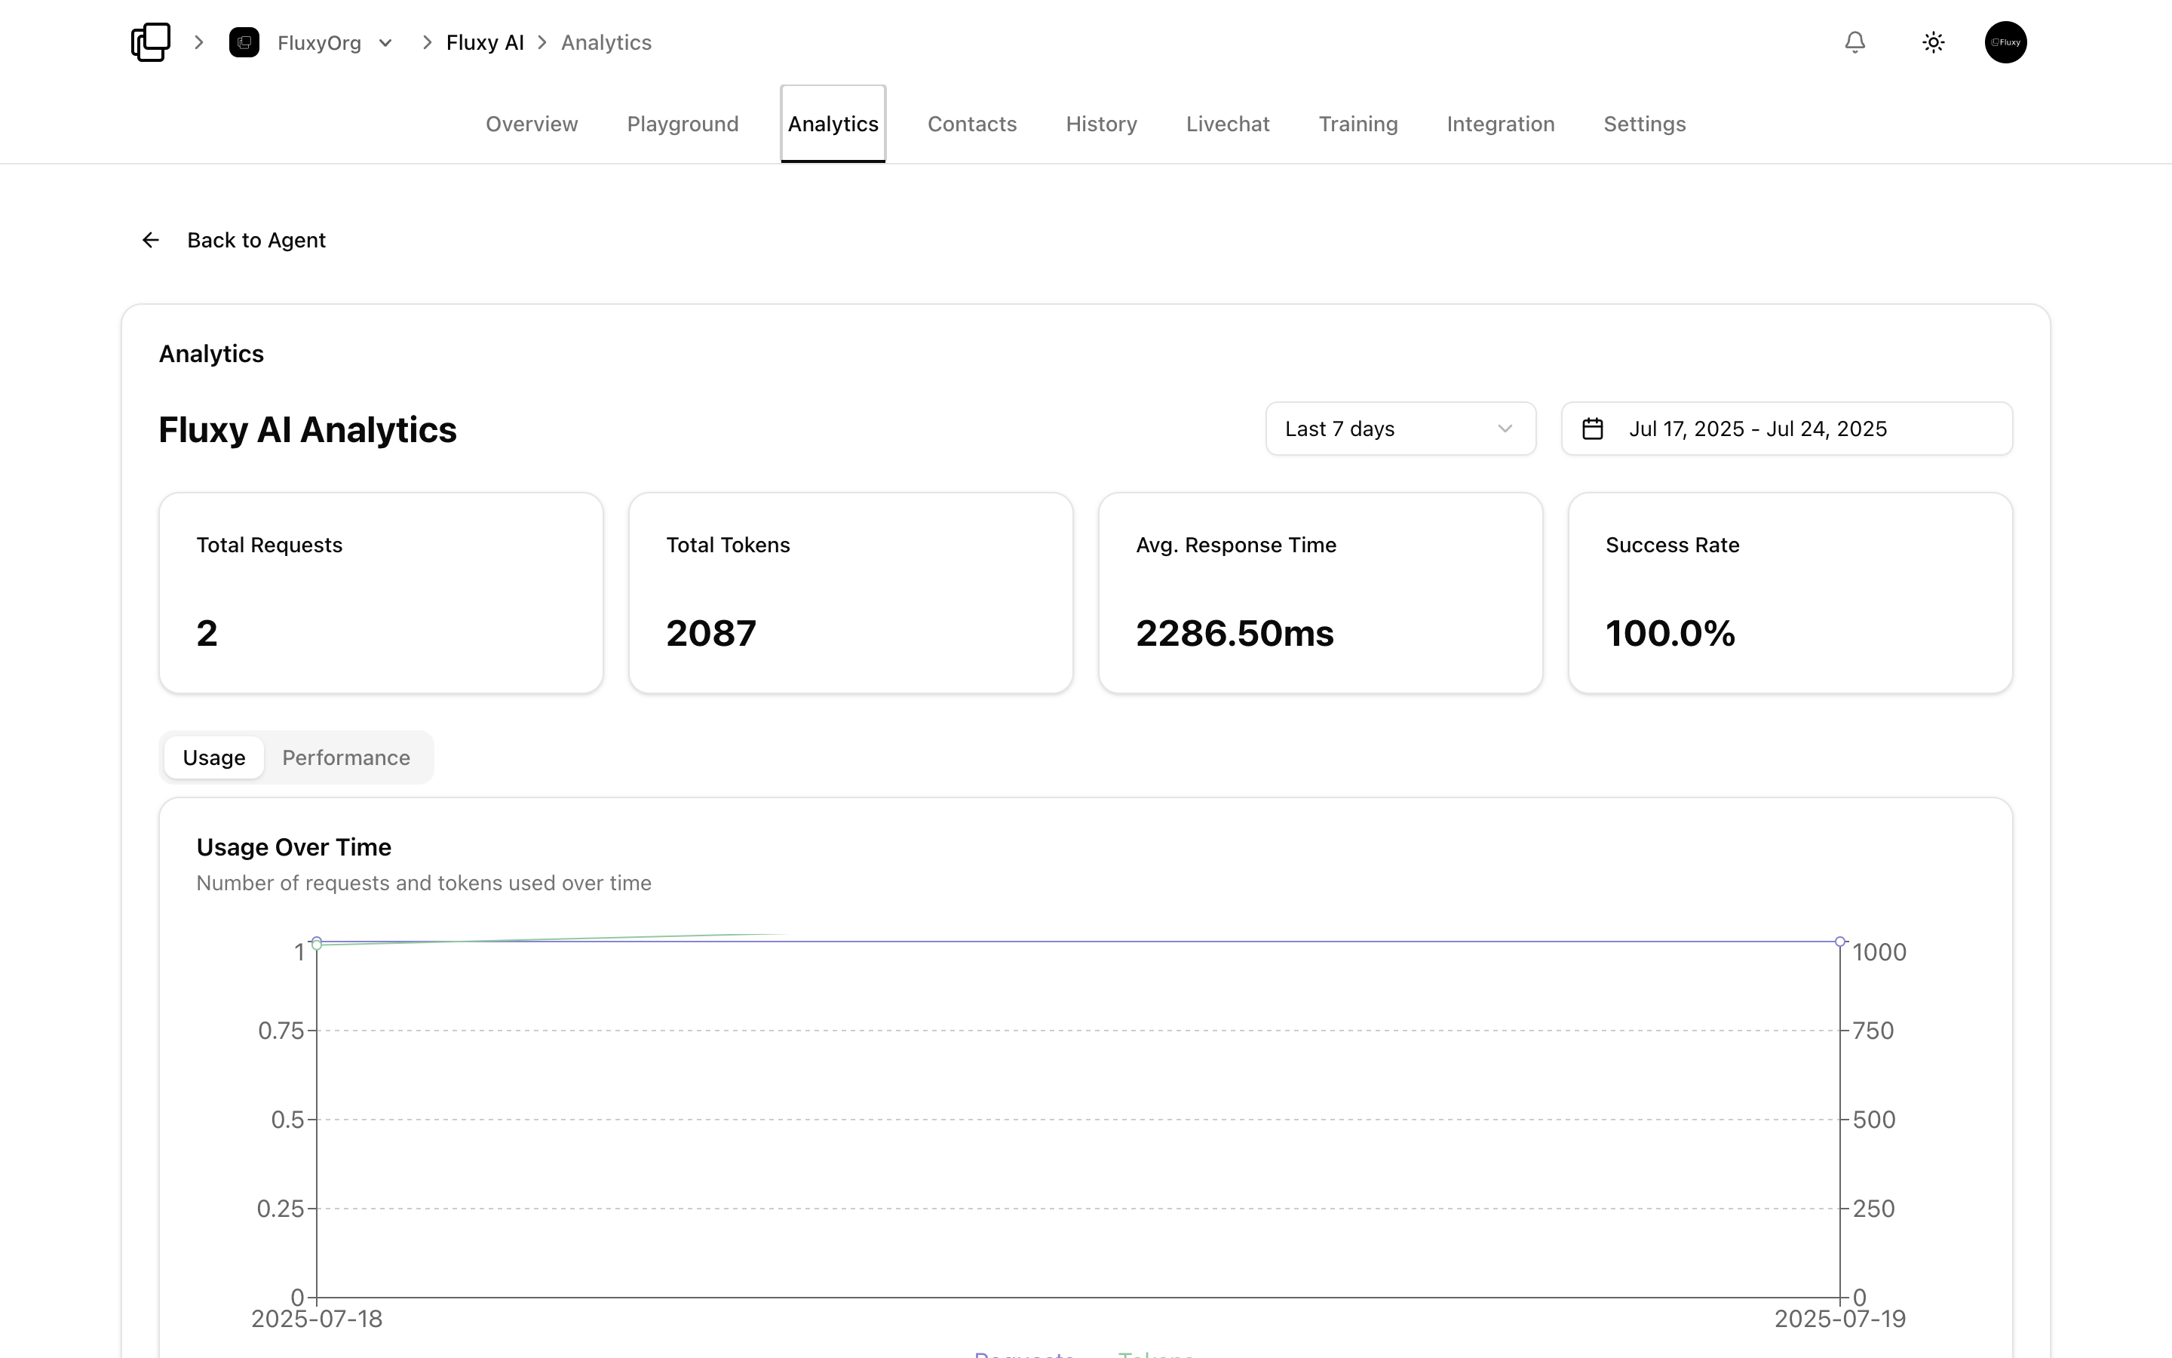Open the Jul 17 - Jul 24 date range picker
Screen dimensions: 2172x1358
[1786, 429]
